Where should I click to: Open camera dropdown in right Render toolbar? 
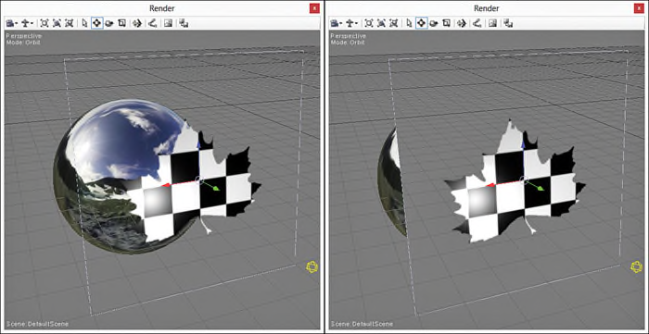pyautogui.click(x=336, y=23)
